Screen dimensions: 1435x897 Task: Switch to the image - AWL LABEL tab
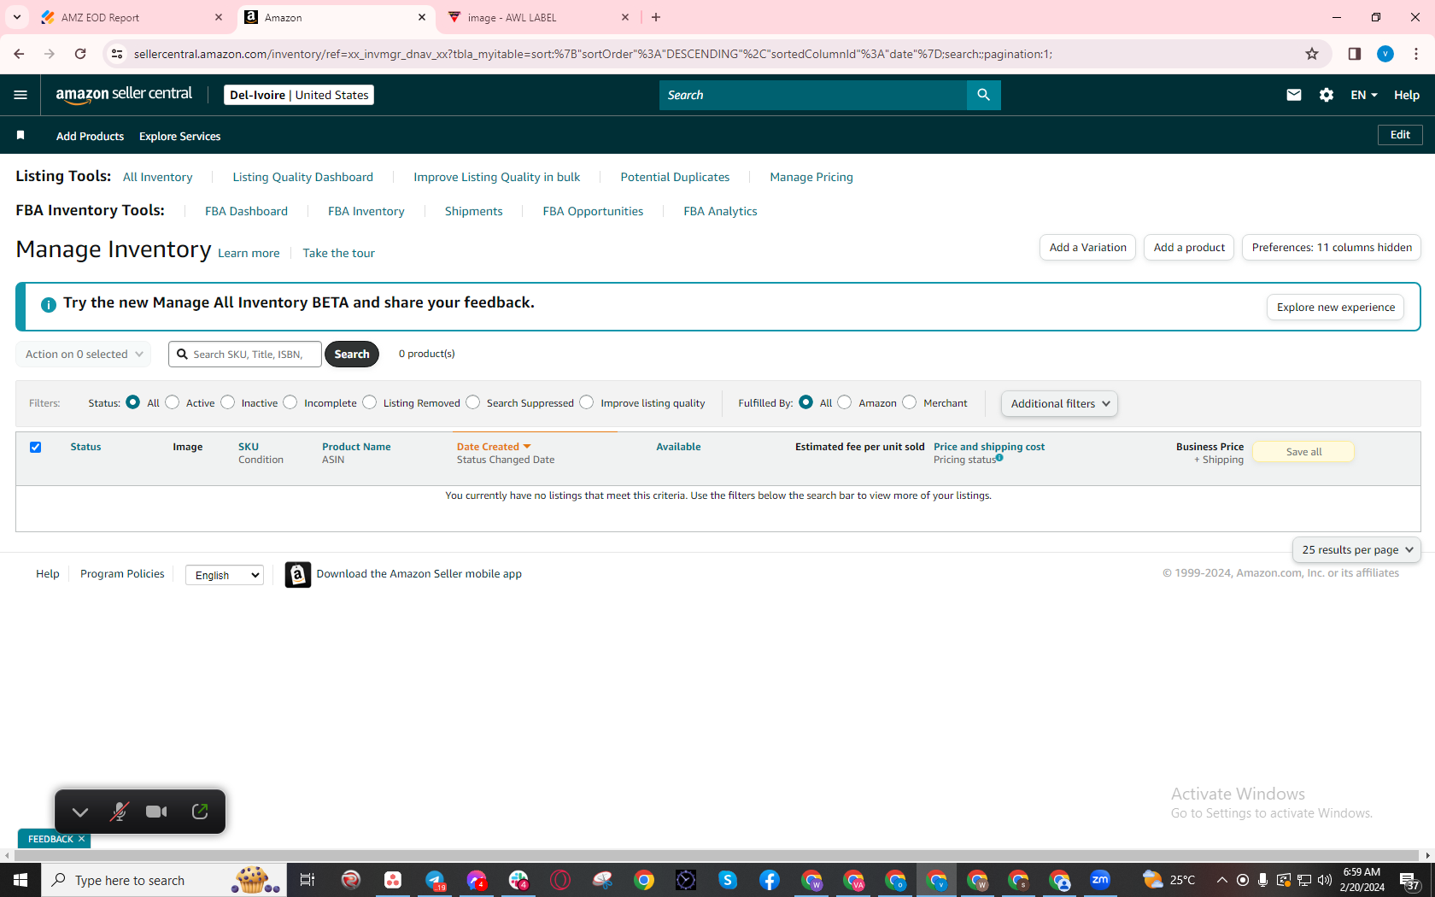[538, 17]
